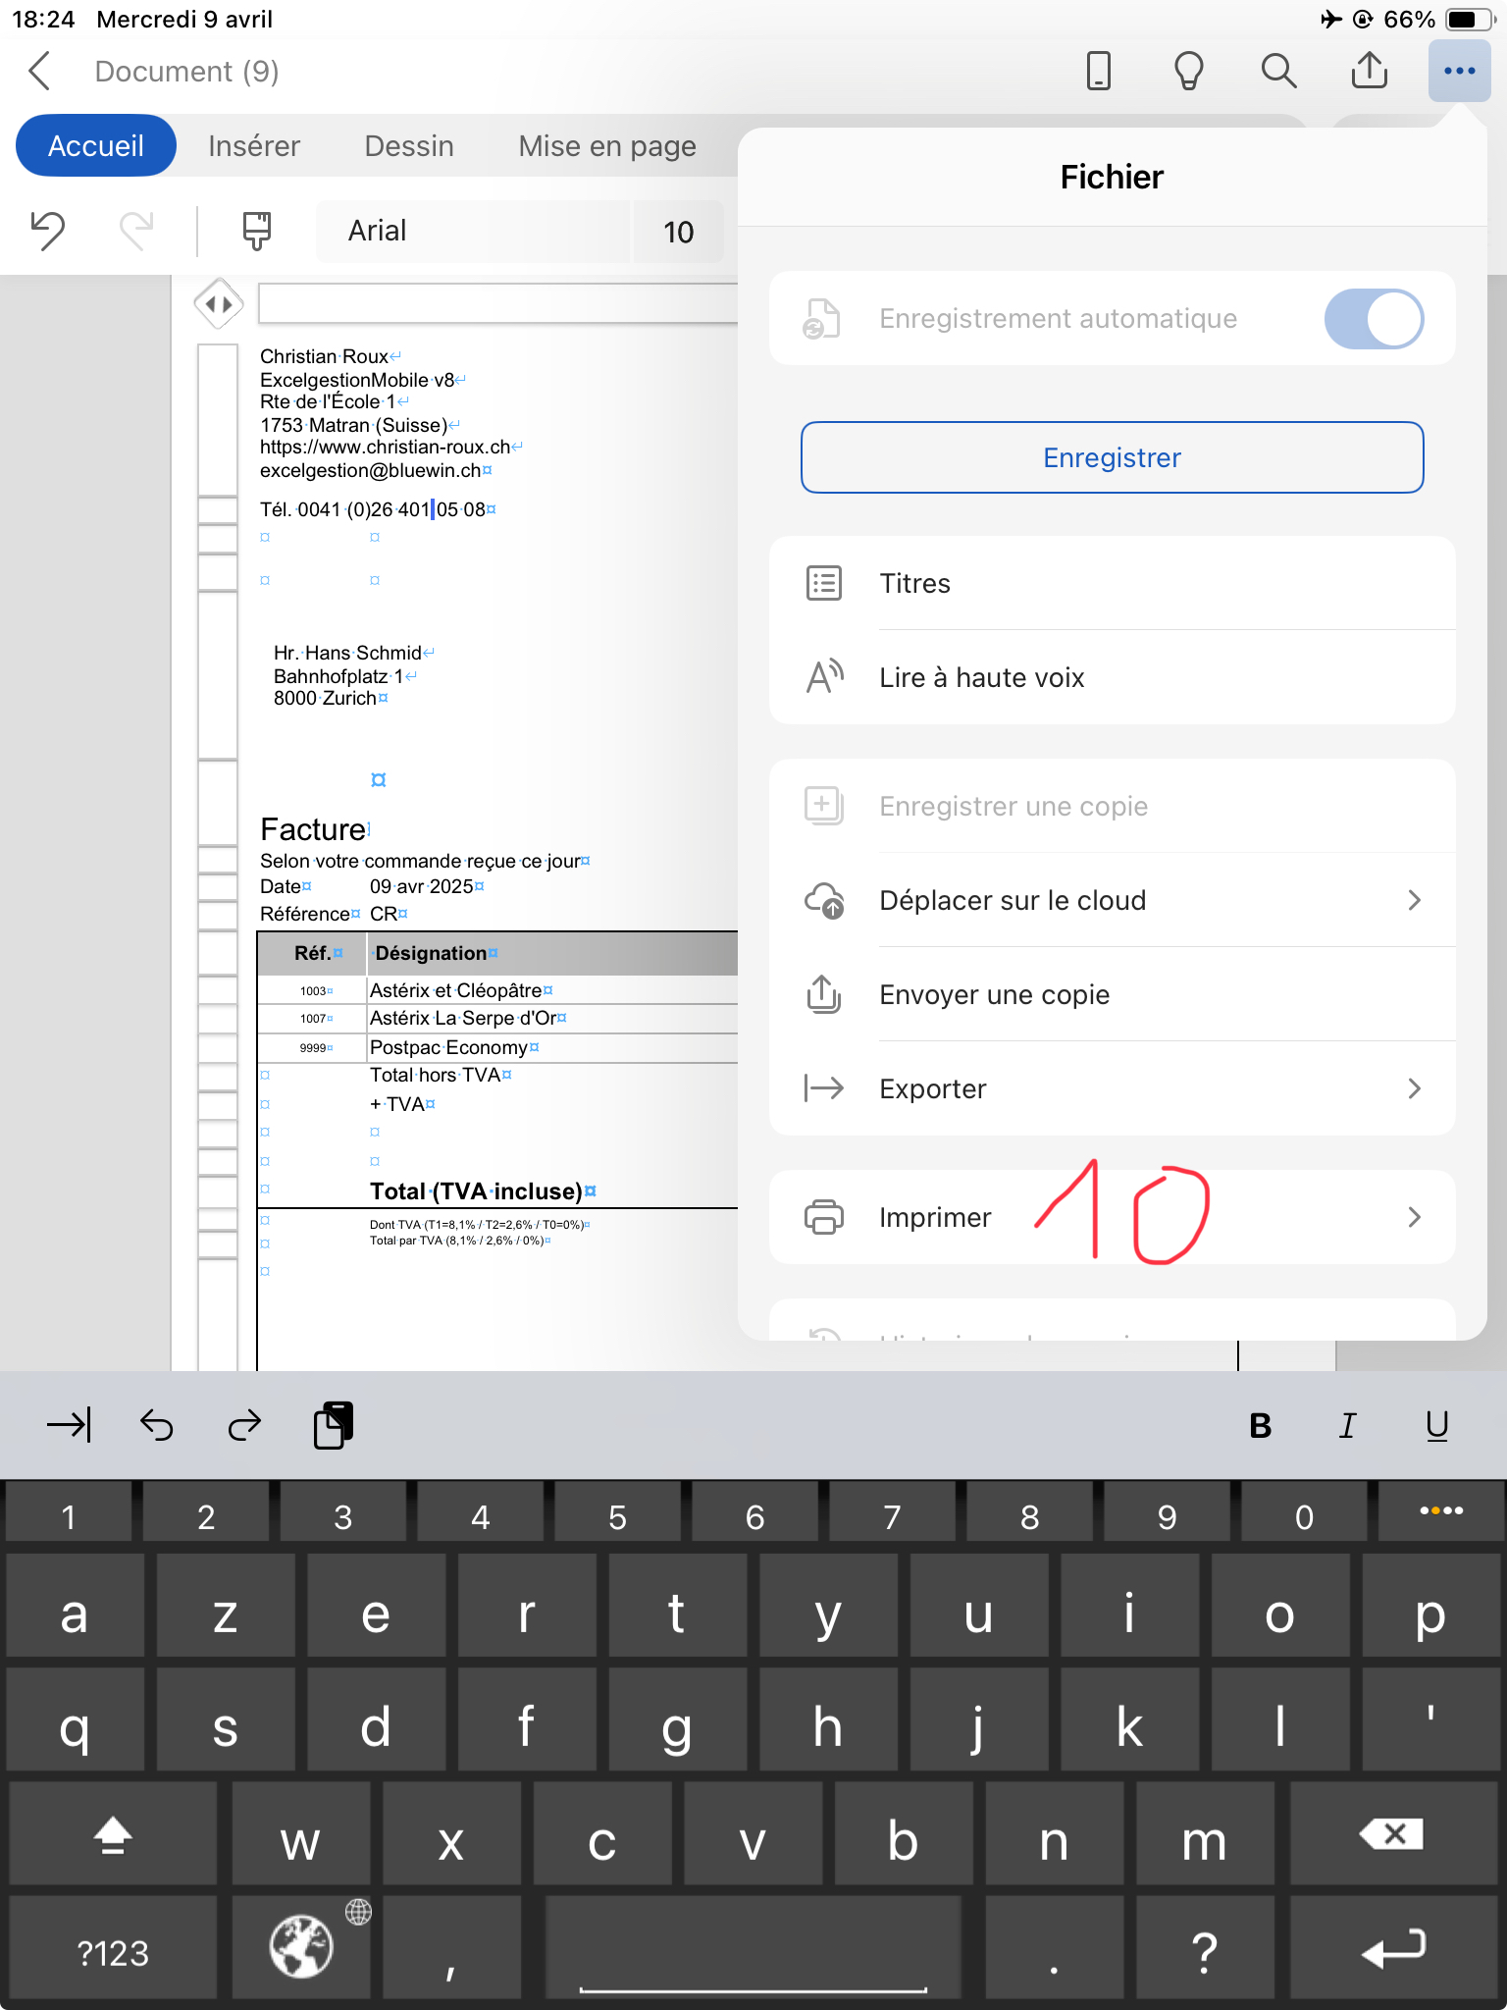Tap the back arrow to leave document

coord(40,72)
